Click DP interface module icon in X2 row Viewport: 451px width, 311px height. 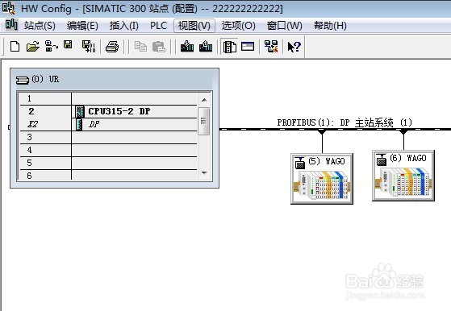pyautogui.click(x=79, y=125)
